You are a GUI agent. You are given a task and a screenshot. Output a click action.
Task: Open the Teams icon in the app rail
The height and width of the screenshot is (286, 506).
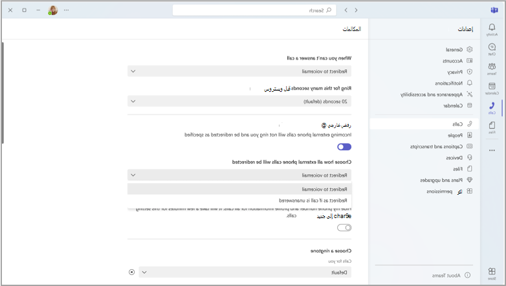click(492, 69)
